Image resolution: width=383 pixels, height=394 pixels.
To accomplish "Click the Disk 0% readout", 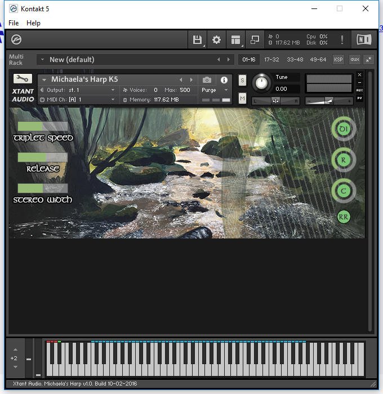I will tap(317, 43).
